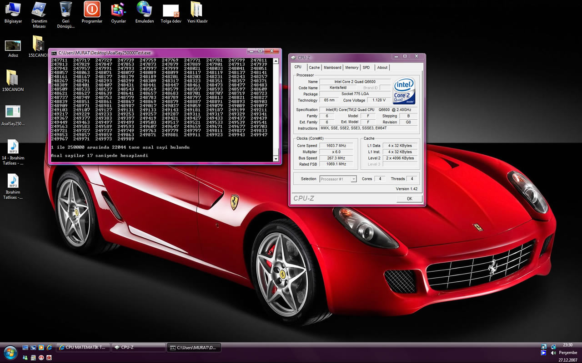Select the Adsız image file
582x363 pixels.
point(13,49)
